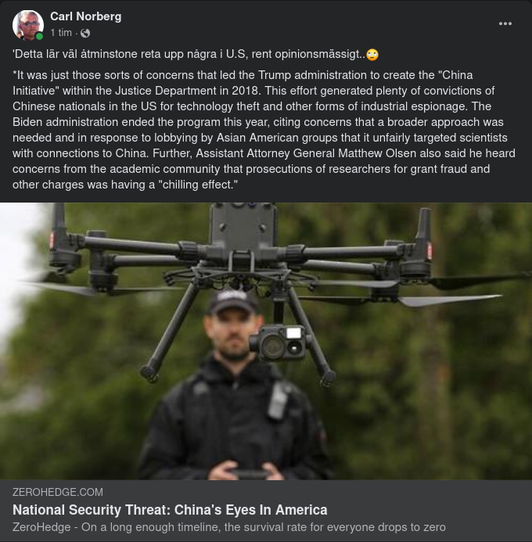Open article 'National Security Threat: China's Eyes In America'
This screenshot has height=542, width=532.
(x=170, y=510)
